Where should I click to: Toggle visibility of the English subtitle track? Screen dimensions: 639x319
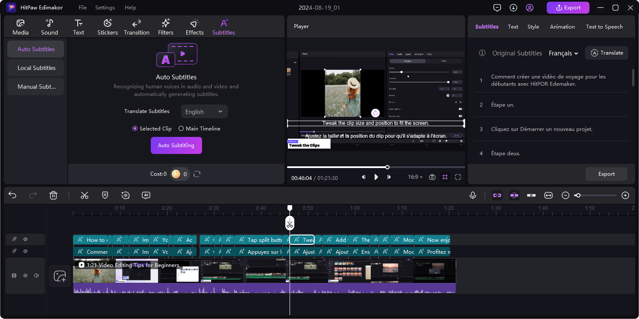25,239
